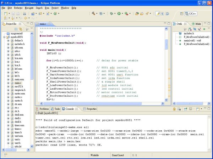Click the Print toolbar icon

click(18, 13)
